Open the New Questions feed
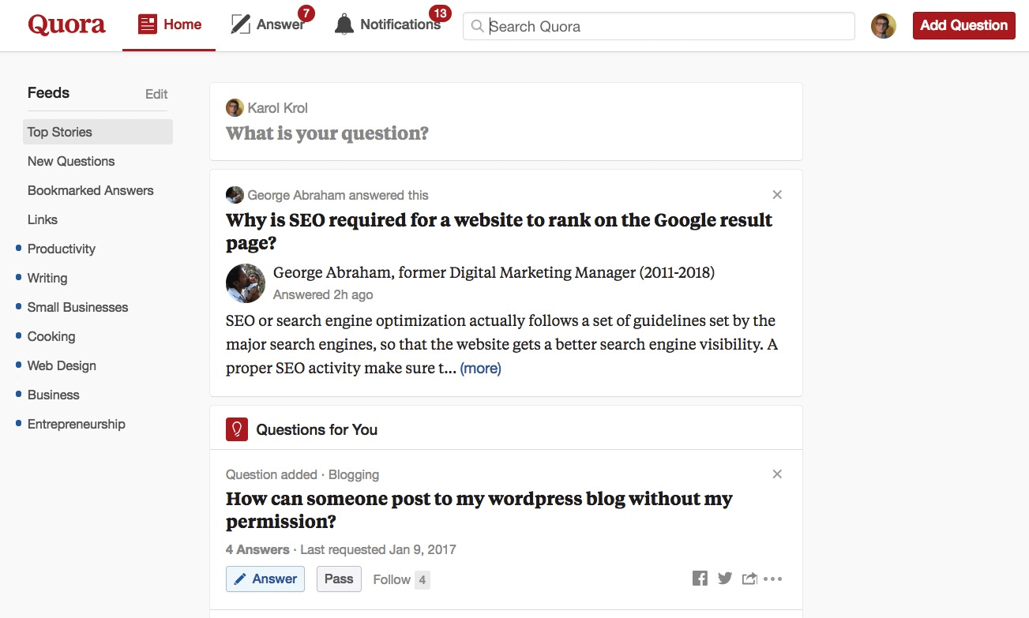Screen dimensions: 1029x618 [71, 161]
